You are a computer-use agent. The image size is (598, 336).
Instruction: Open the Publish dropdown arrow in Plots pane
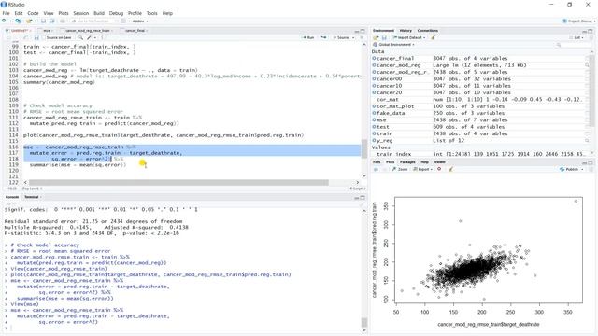[582, 169]
